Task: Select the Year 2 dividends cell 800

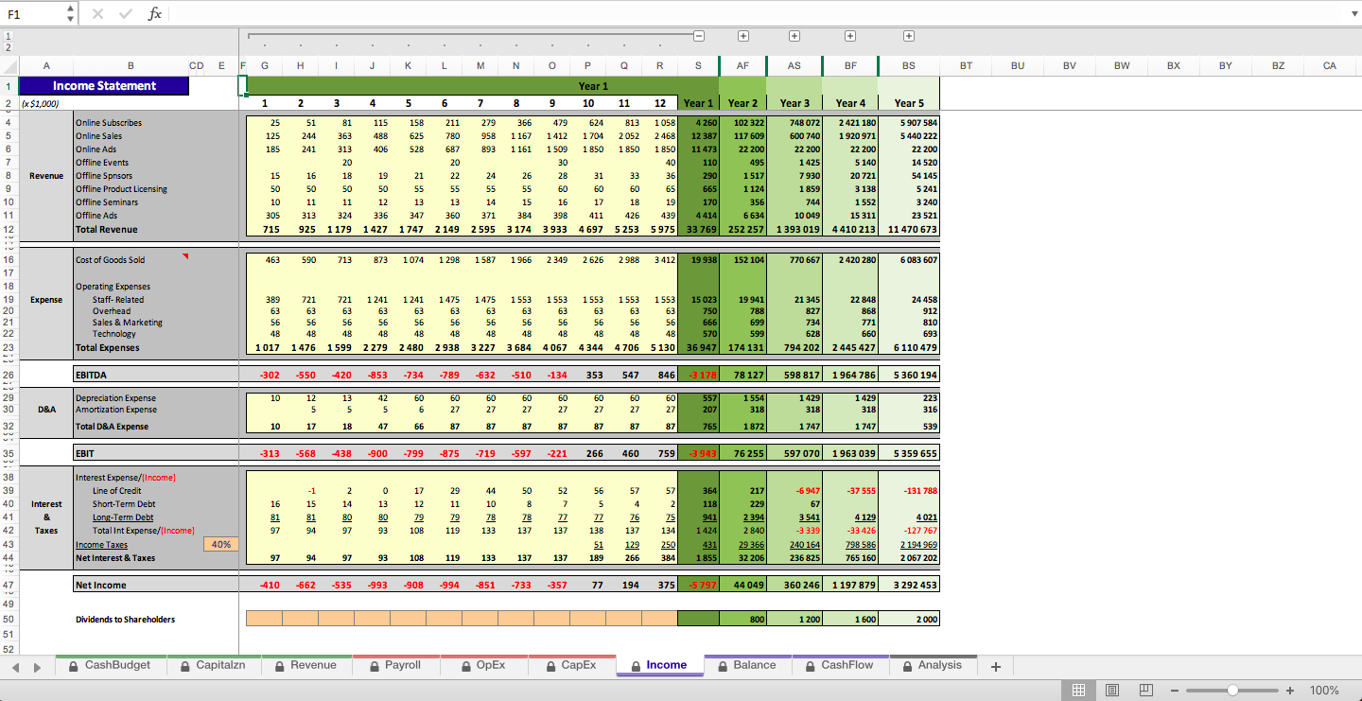Action: pos(742,619)
